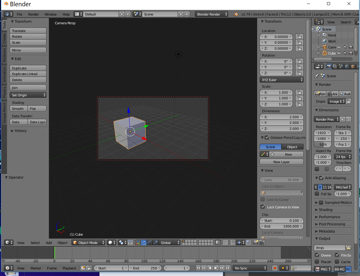
Task: Toggle the Grease Pencil Layers checkbox
Action: pos(267,137)
